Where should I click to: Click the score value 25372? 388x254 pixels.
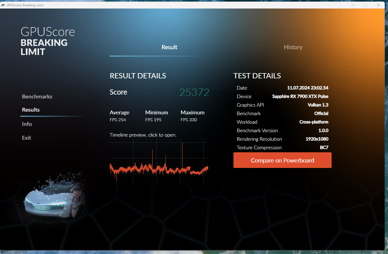coord(194,92)
